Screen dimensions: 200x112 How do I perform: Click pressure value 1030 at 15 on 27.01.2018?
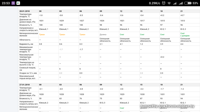tap(142, 94)
